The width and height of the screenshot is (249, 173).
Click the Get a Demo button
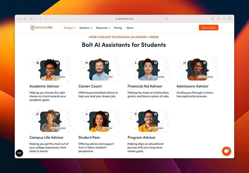[x=209, y=28]
